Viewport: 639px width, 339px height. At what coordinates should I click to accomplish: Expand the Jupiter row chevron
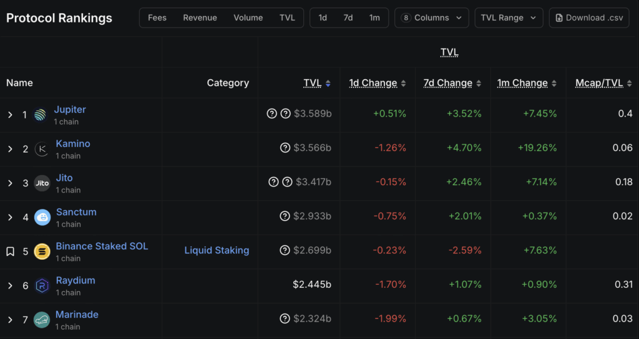[10, 115]
